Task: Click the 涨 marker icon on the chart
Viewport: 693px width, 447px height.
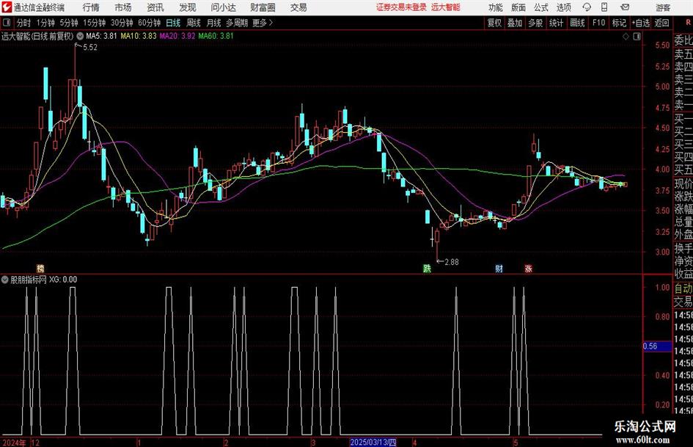Action: coord(528,268)
